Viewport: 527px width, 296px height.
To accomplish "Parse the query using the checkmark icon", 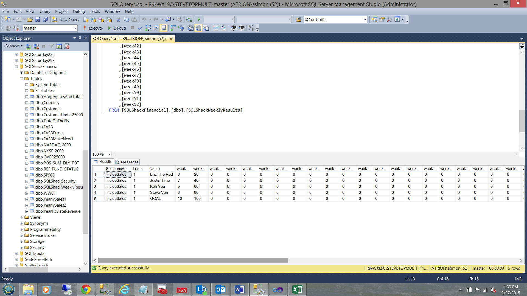I will point(140,28).
